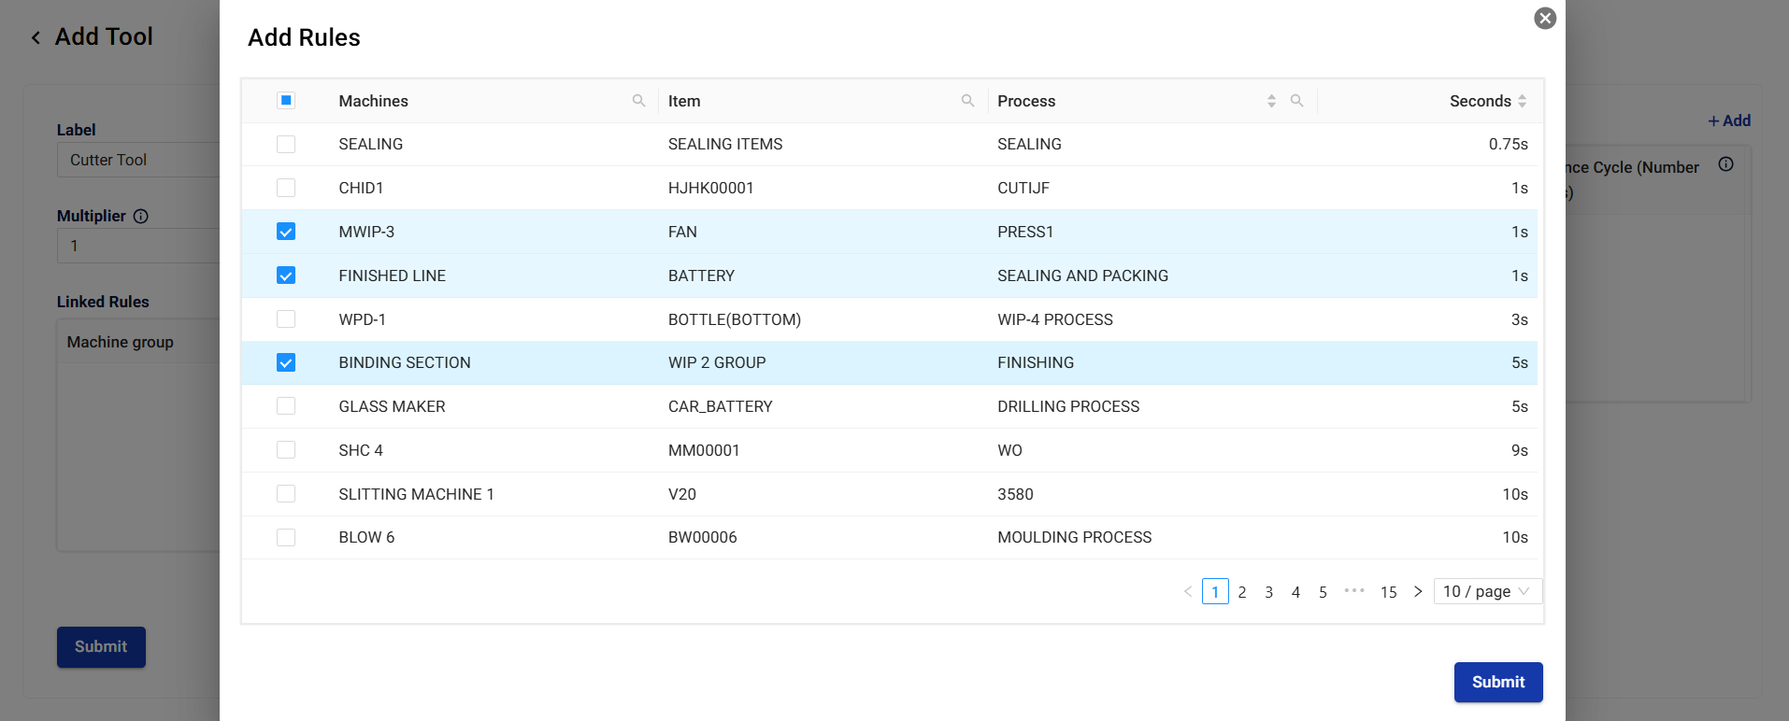Go to the next page arrow
Viewport: 1789px width, 721px height.
click(1418, 591)
